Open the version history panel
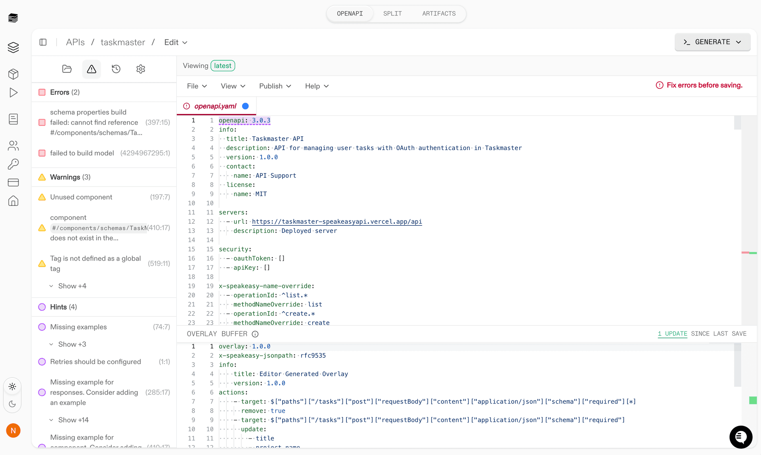The image size is (761, 455). click(116, 69)
